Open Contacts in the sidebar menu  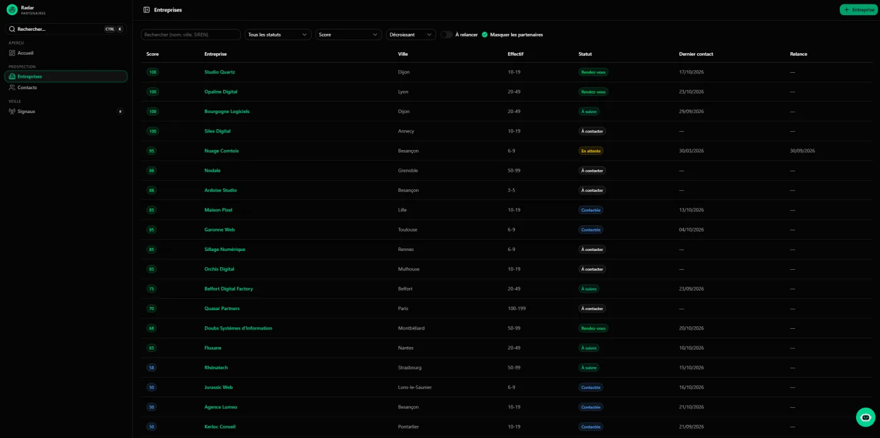[66, 88]
